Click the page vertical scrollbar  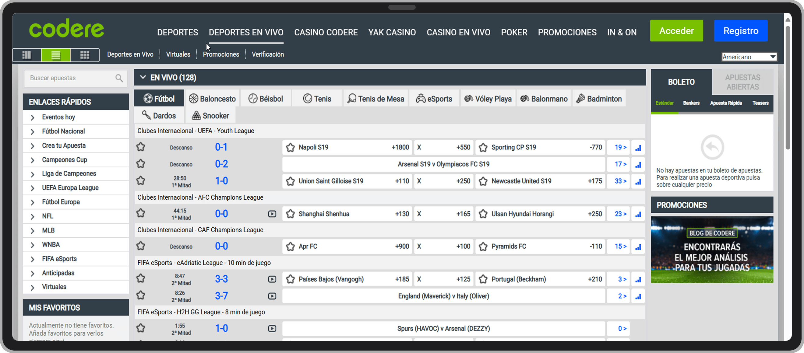(788, 87)
